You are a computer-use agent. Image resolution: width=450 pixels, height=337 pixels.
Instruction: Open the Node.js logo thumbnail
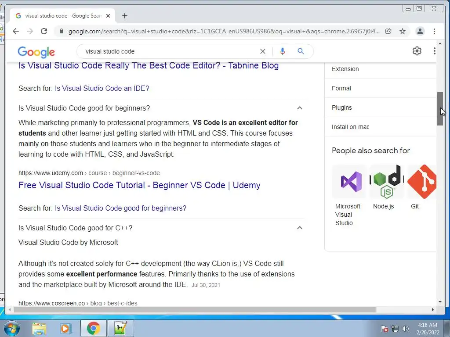tap(387, 182)
